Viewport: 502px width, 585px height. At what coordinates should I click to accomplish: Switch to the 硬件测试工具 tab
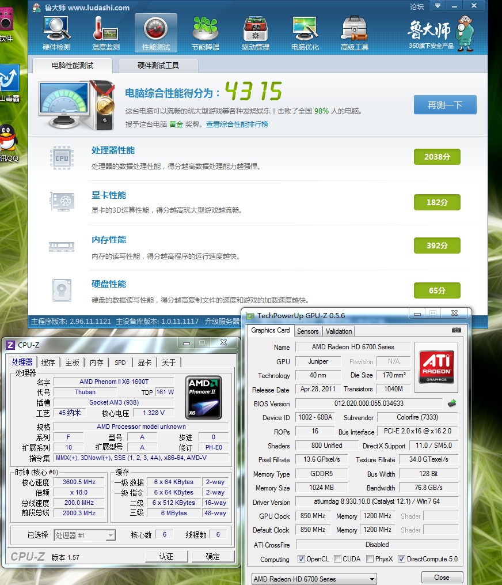(x=158, y=66)
